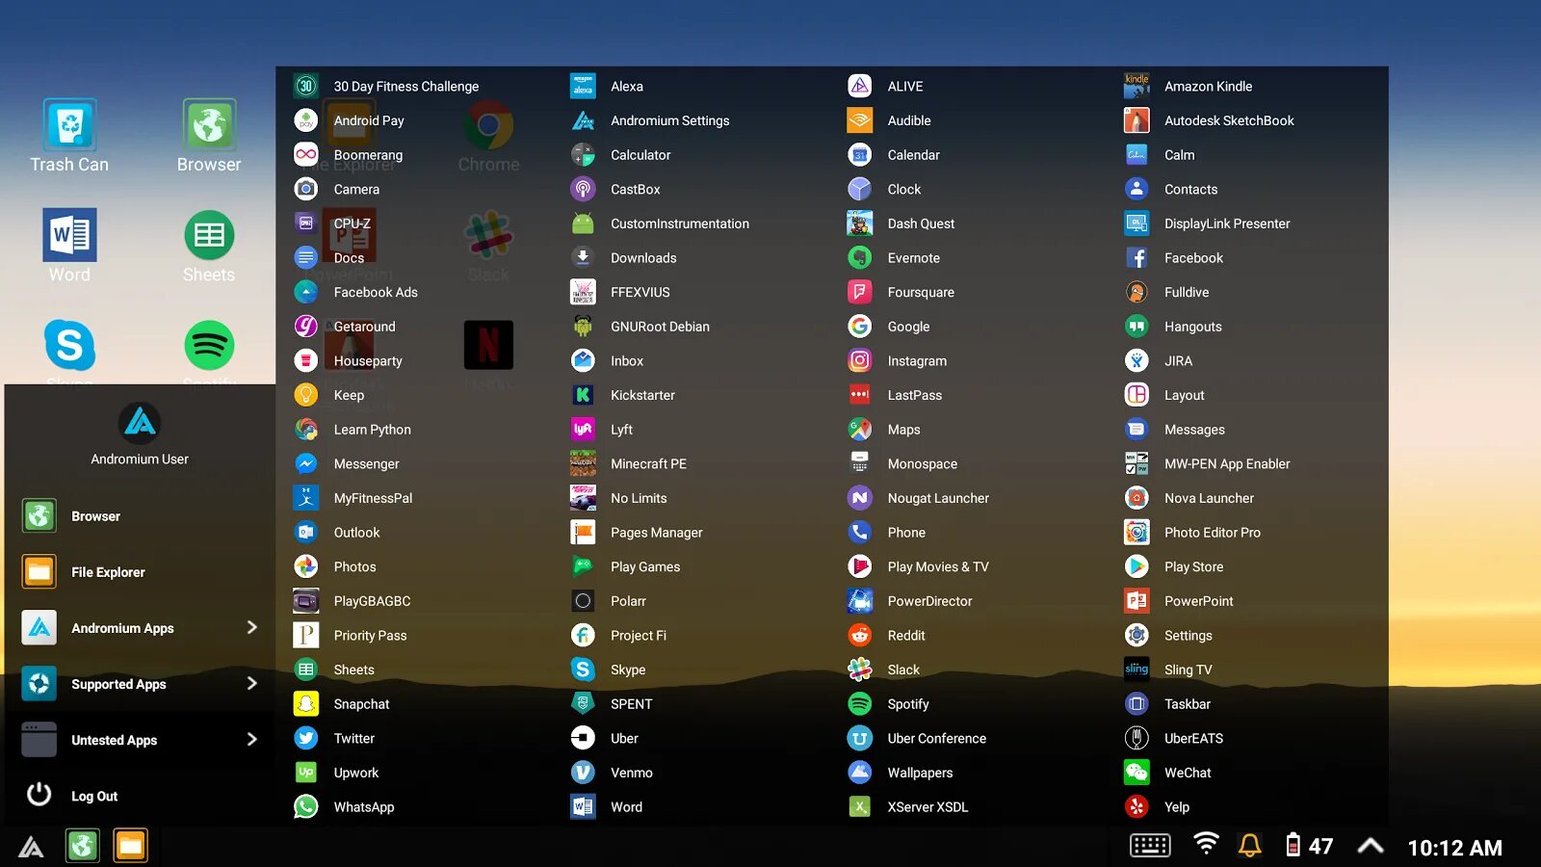This screenshot has height=867, width=1541.
Task: Check the battery indicator showing 47
Action: point(1310,846)
